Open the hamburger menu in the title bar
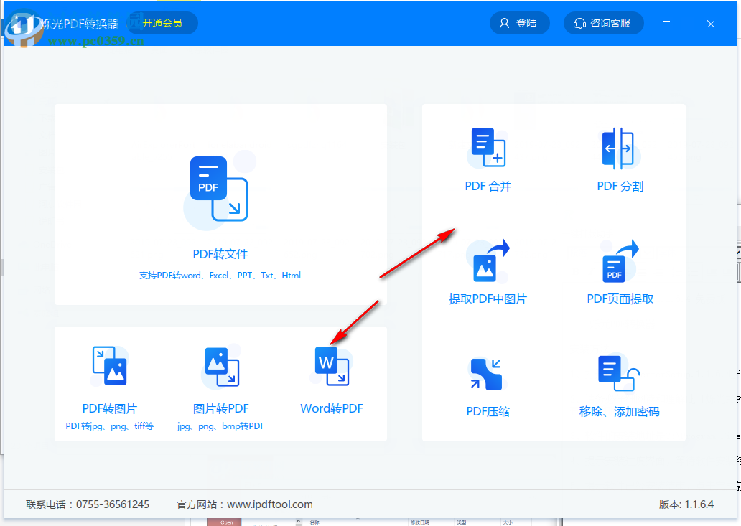741x526 pixels. pyautogui.click(x=666, y=23)
